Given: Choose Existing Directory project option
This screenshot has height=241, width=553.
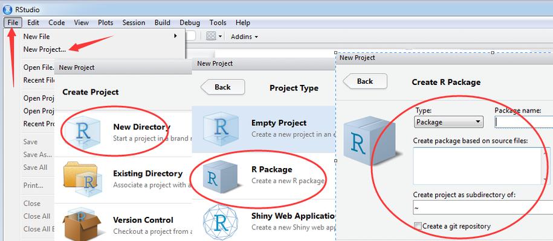Looking at the screenshot, I should pyautogui.click(x=123, y=179).
